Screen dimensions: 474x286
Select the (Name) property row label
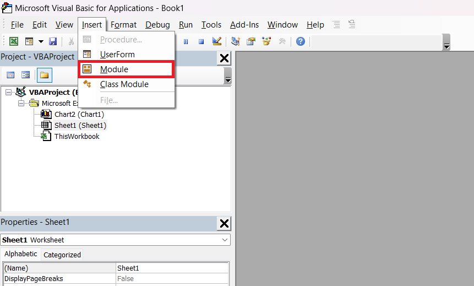pos(59,268)
